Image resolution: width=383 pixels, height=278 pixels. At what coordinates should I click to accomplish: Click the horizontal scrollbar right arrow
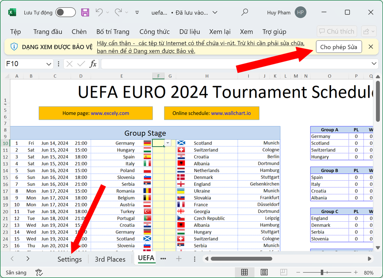pyautogui.click(x=369, y=258)
